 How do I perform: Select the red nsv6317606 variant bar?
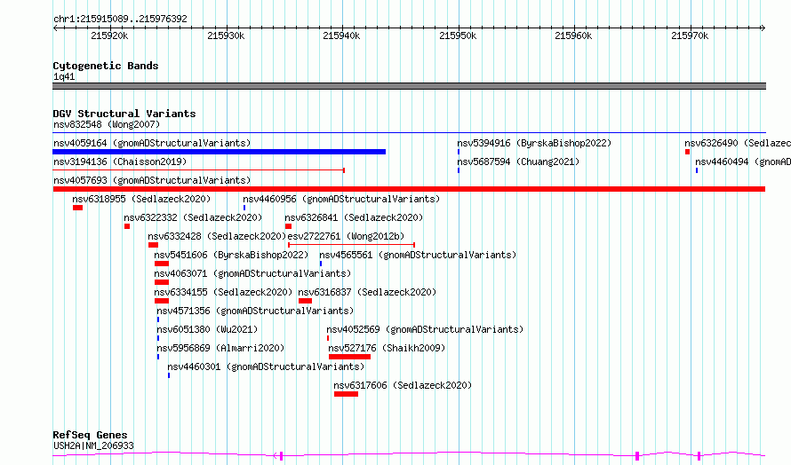(346, 394)
